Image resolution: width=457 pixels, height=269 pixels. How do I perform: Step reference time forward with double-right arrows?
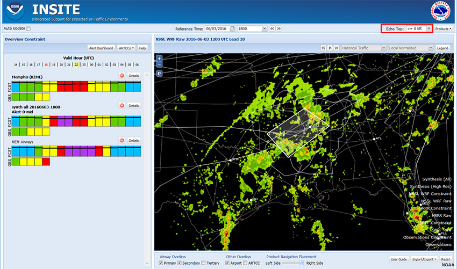[279, 28]
